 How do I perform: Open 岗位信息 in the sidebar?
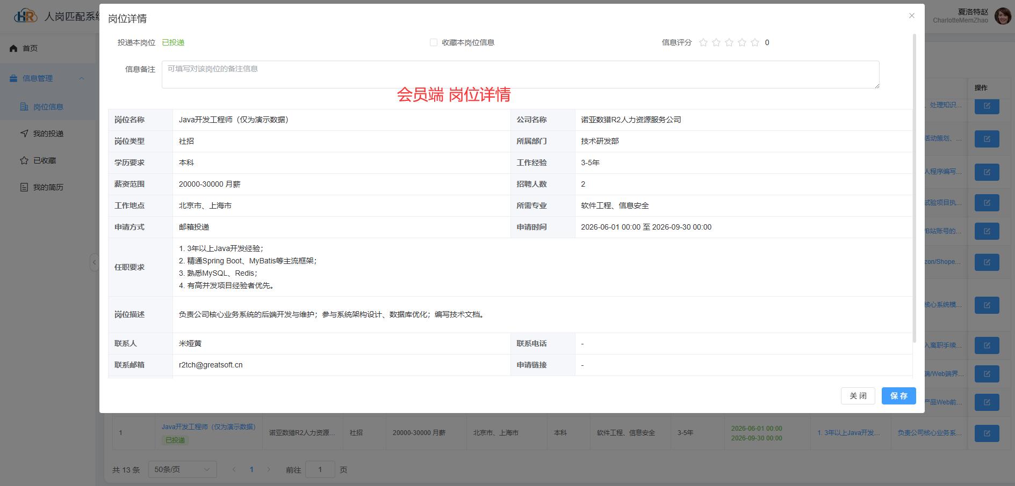click(x=48, y=107)
